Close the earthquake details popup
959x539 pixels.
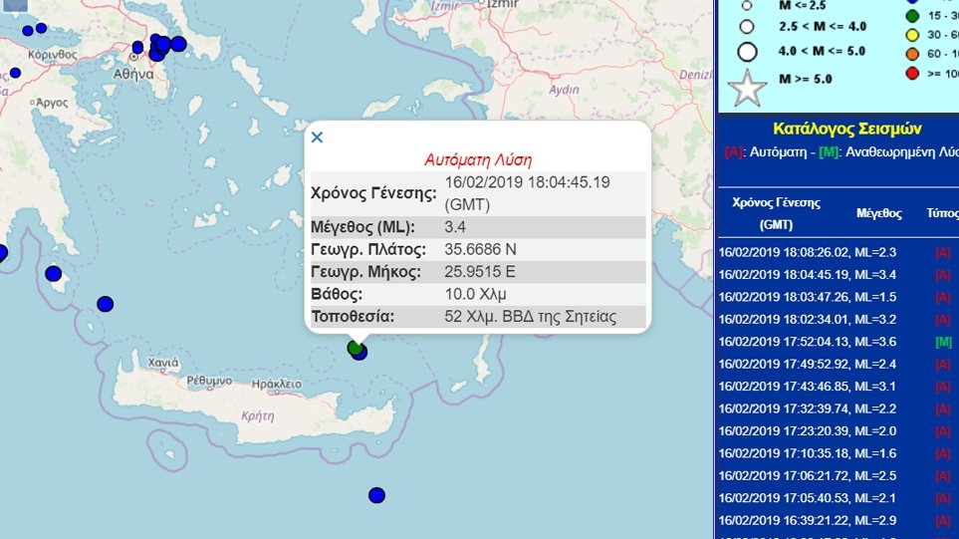point(317,137)
